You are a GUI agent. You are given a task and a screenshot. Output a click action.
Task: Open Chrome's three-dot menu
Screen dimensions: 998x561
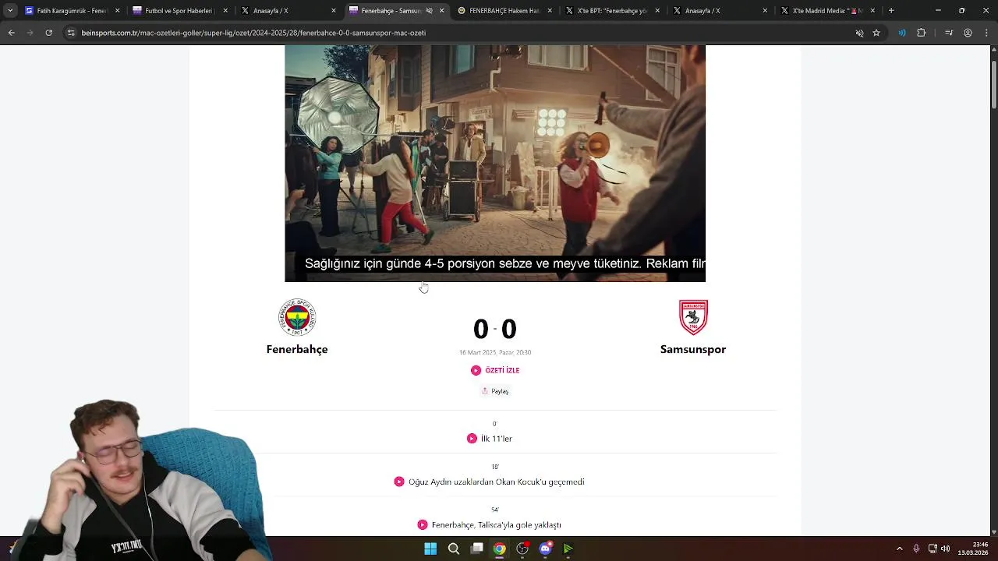pos(985,33)
